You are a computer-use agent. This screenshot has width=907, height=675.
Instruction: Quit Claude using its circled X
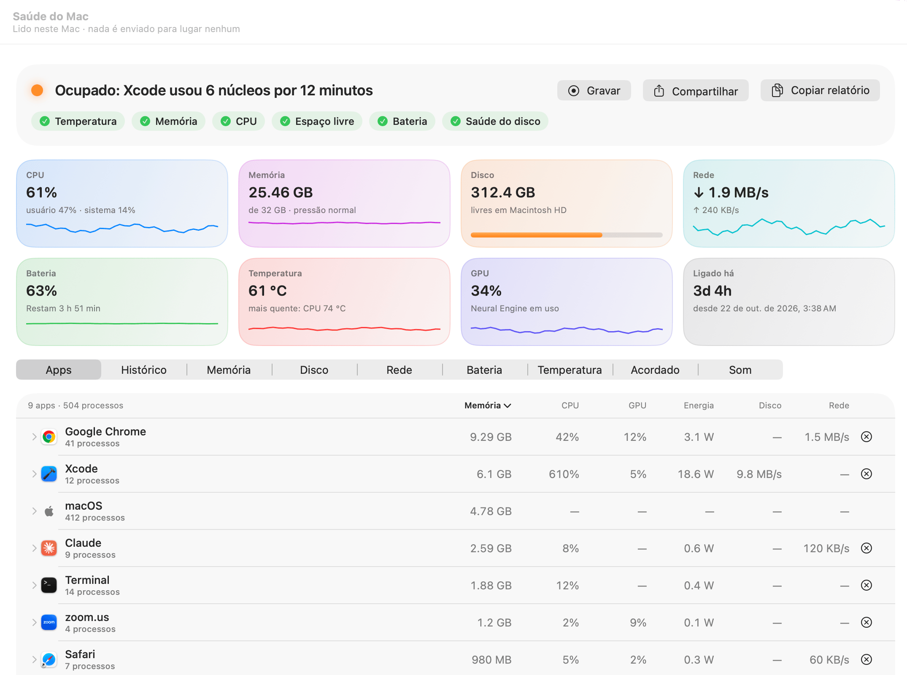coord(867,548)
